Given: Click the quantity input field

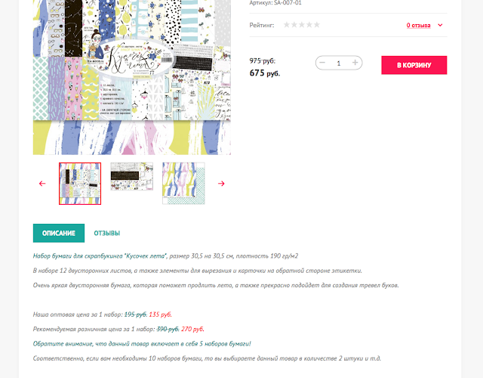Looking at the screenshot, I should pyautogui.click(x=339, y=63).
